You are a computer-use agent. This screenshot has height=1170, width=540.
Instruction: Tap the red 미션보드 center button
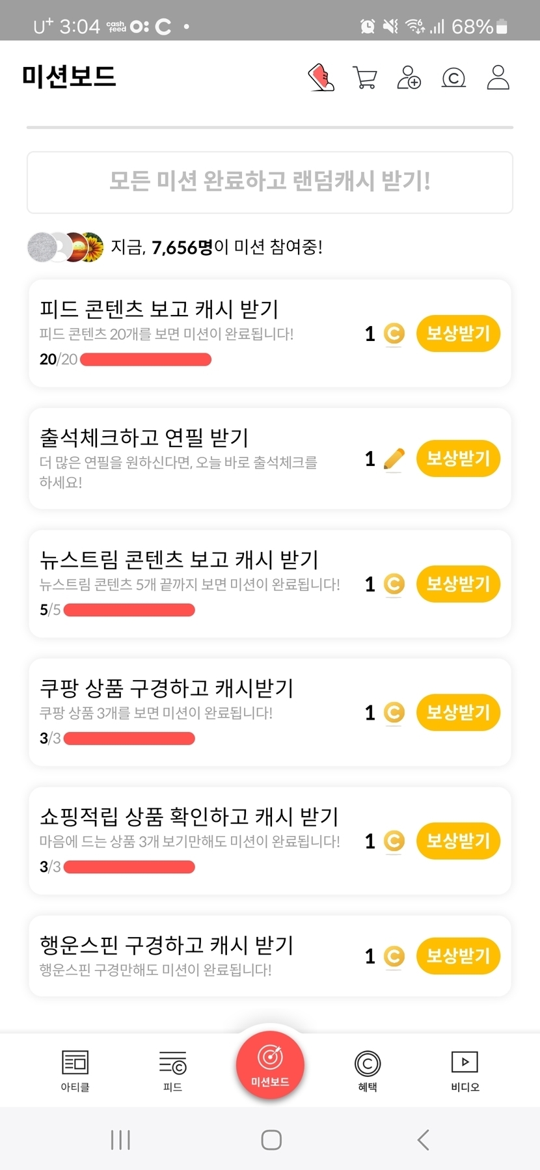point(270,1065)
